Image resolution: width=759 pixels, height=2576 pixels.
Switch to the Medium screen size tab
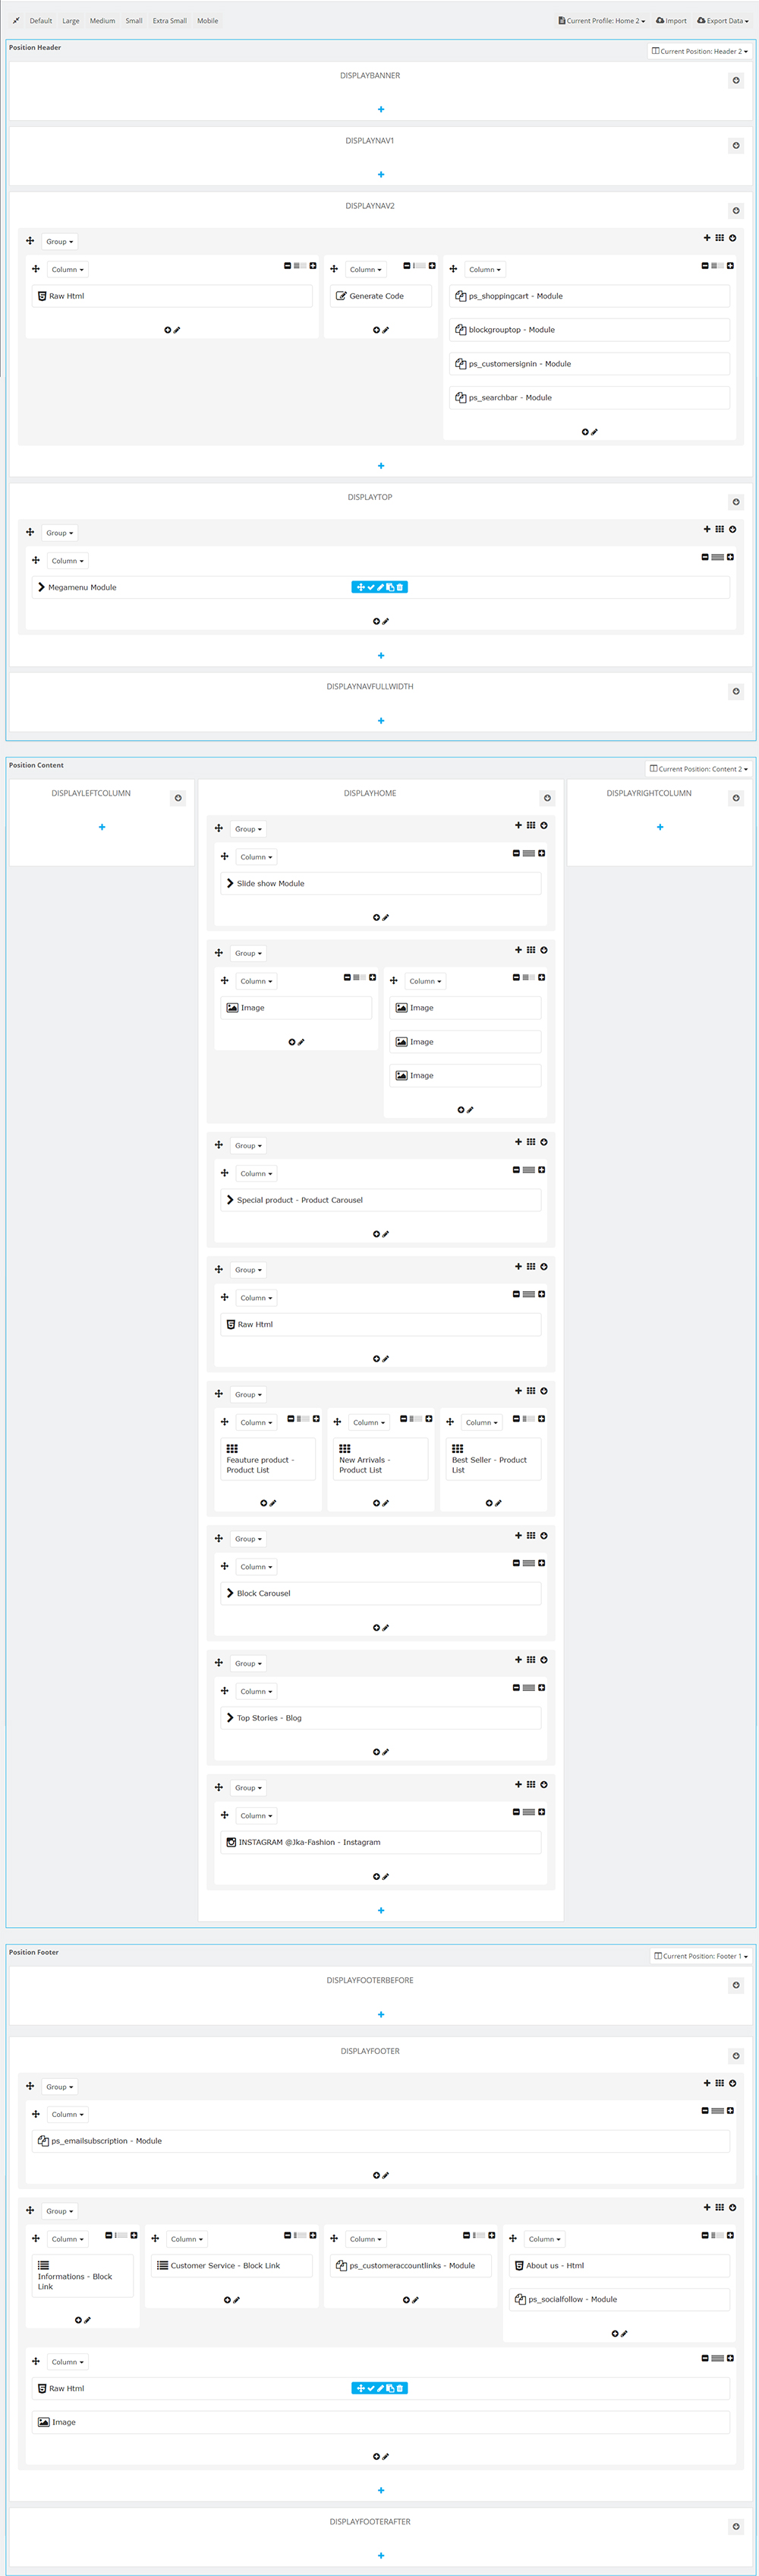click(x=102, y=20)
